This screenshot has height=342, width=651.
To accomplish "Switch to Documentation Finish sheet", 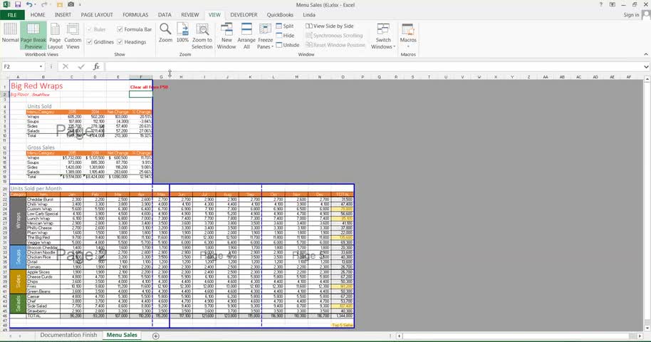I will 68,335.
